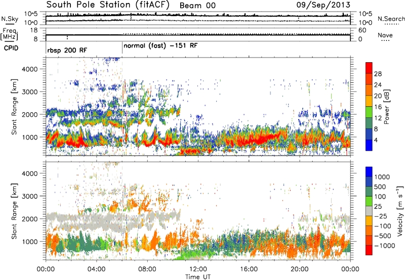This screenshot has width=405, height=280.
Task: Click the 'N.Search' legend label
Action: (x=391, y=19)
